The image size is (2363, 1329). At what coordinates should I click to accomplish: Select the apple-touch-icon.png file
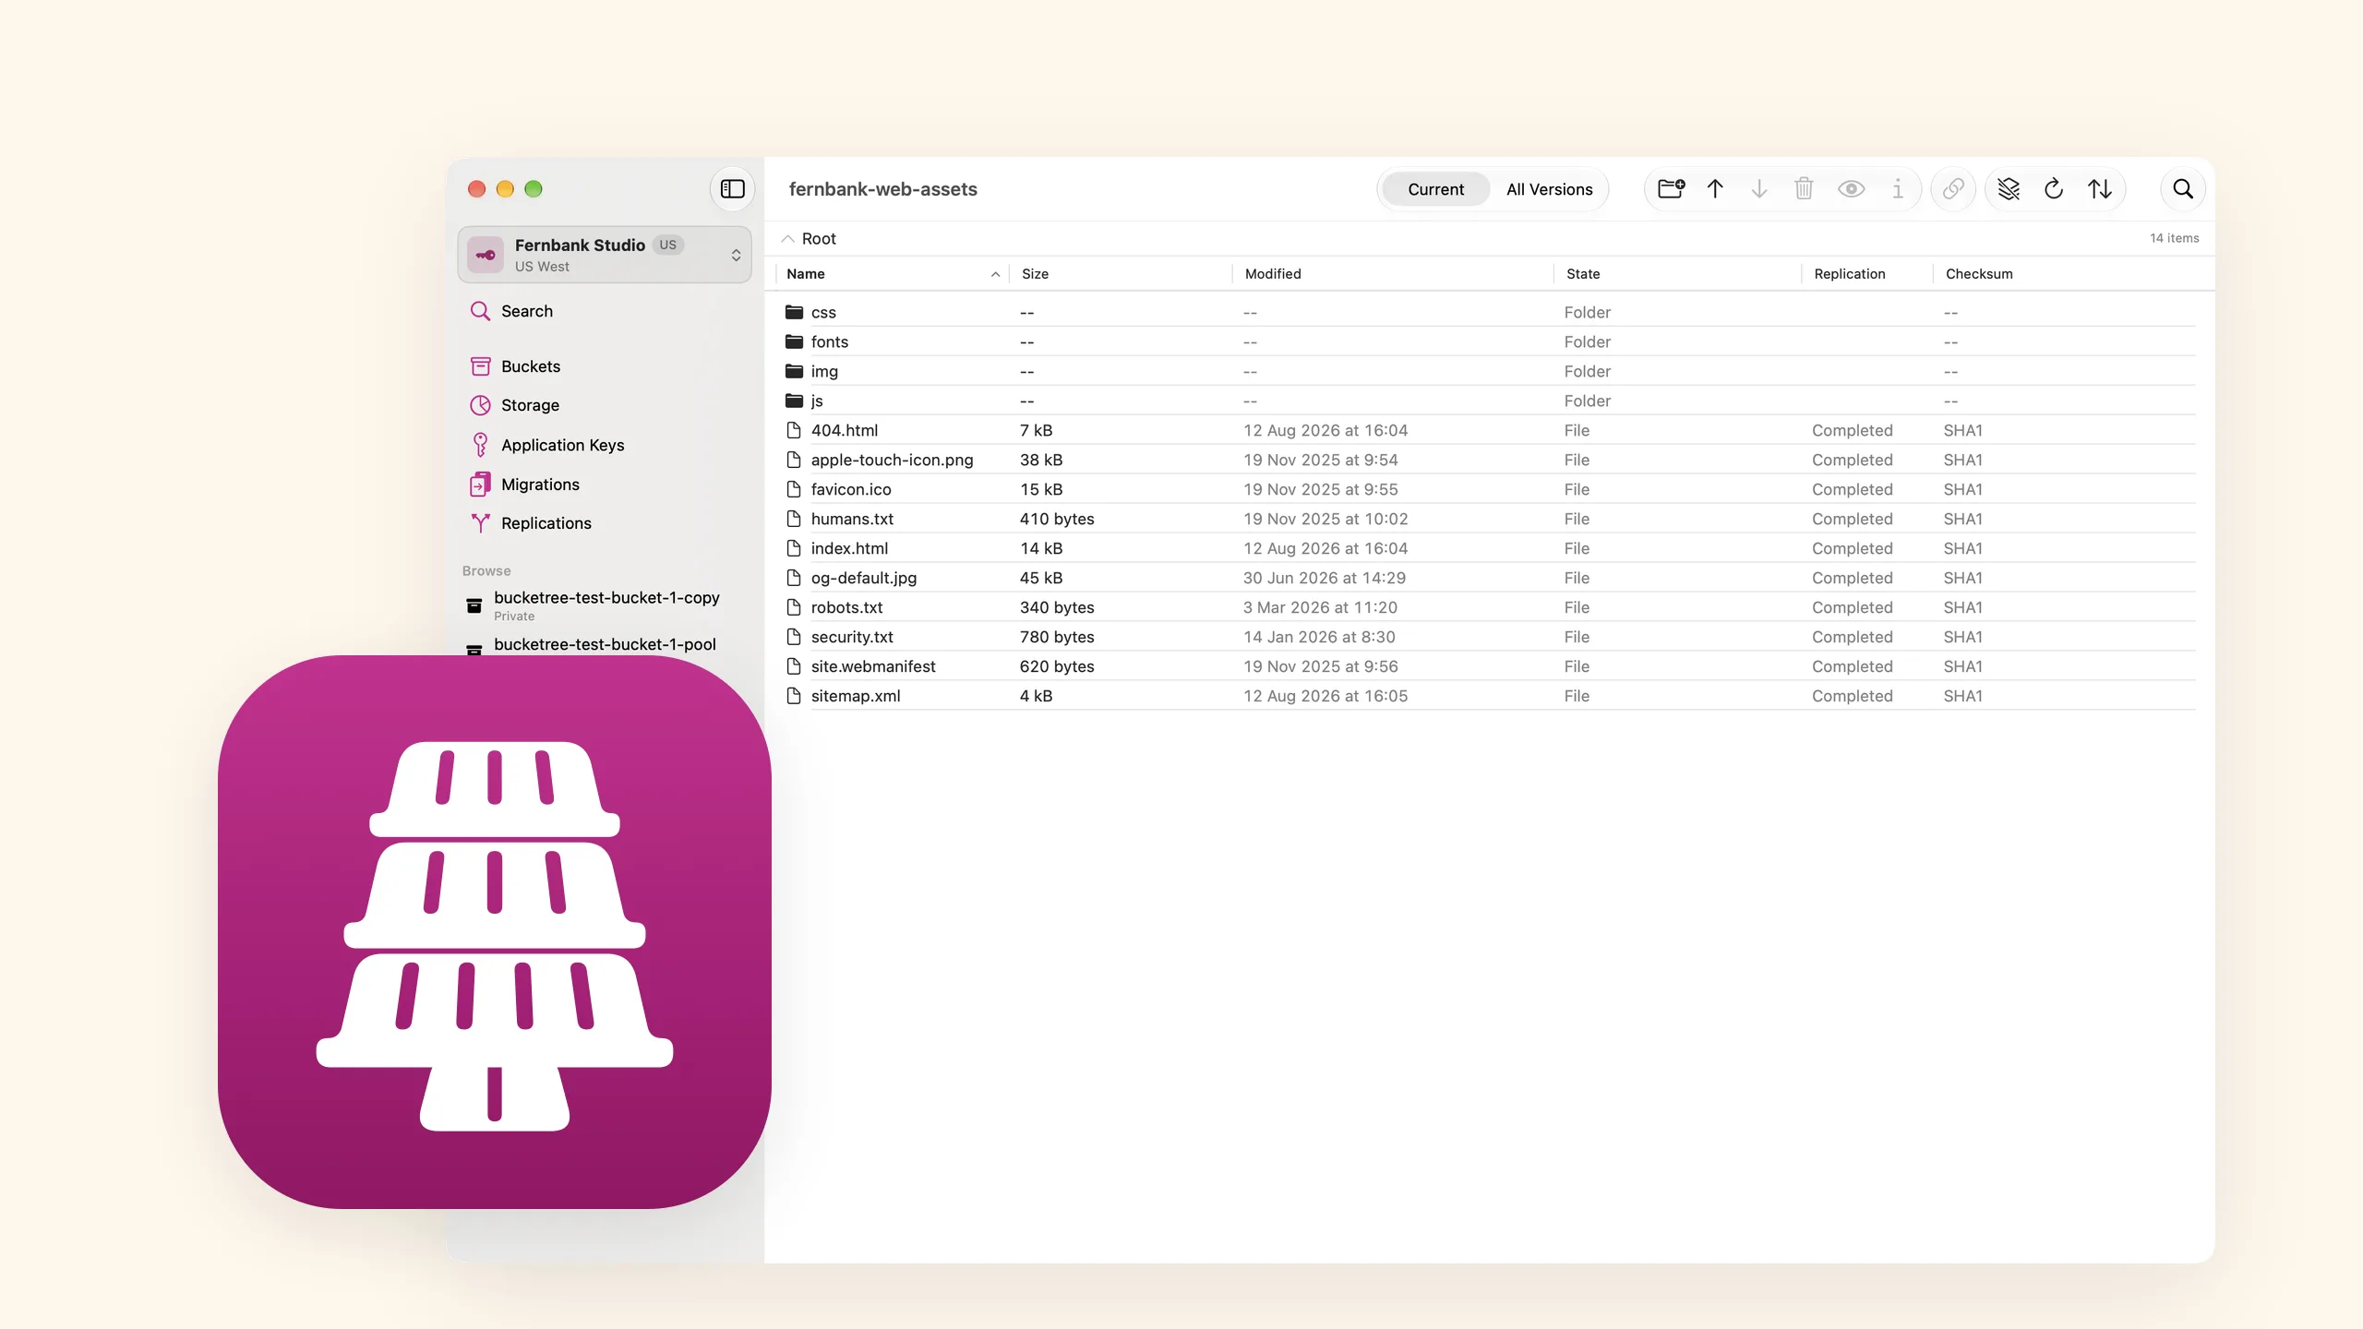(x=1488, y=460)
